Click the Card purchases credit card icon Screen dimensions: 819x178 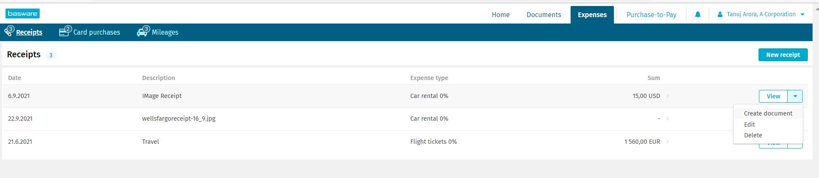click(x=64, y=32)
